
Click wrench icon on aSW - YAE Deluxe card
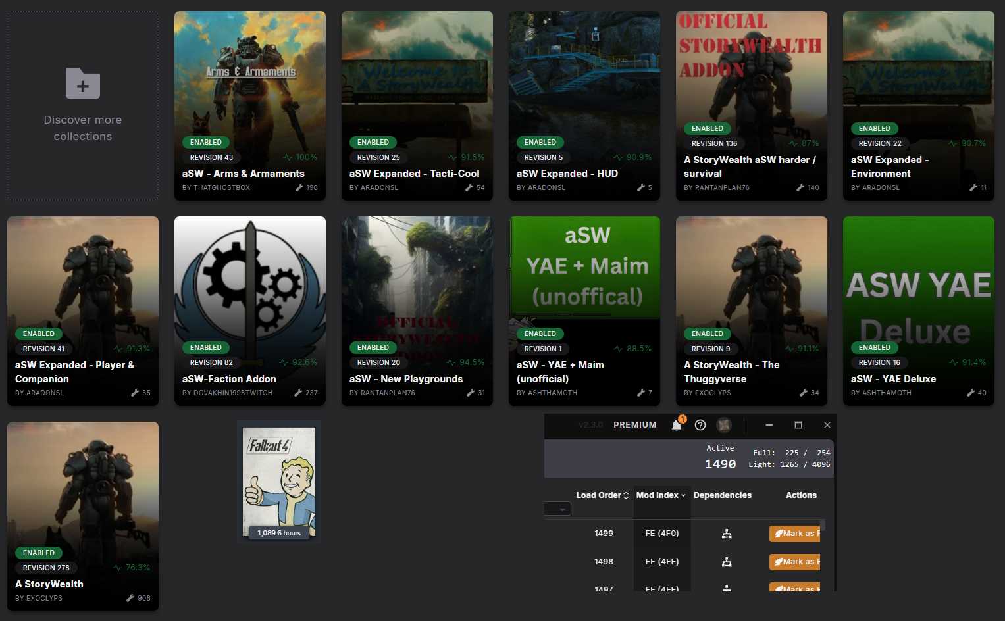(x=971, y=393)
